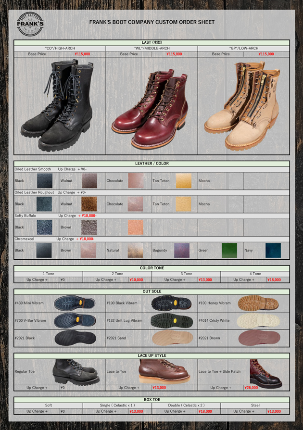Screen dimensions: 303x430
Task: Pick the Chromexcel Green color swatch
Action: pos(229,250)
